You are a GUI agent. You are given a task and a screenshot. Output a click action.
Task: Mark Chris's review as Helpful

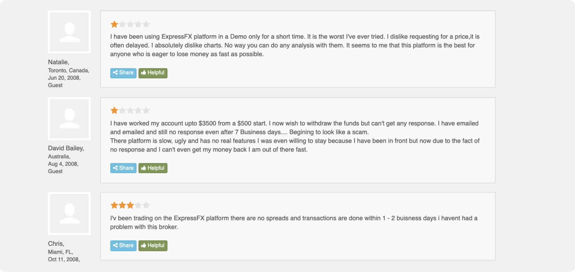point(153,245)
